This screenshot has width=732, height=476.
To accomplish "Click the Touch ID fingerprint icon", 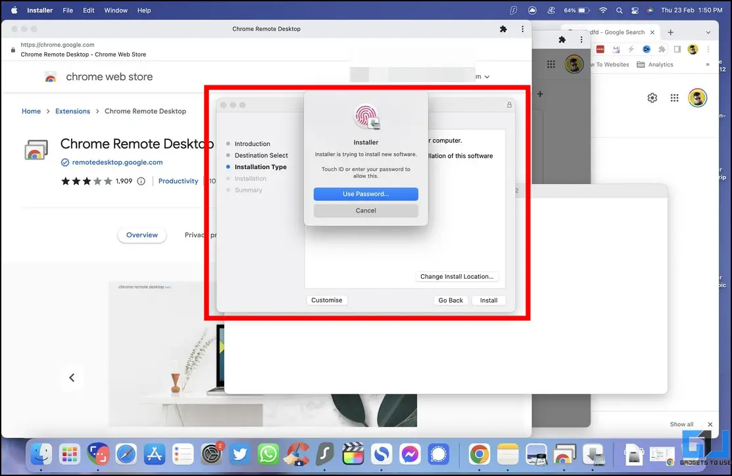I will 366,116.
